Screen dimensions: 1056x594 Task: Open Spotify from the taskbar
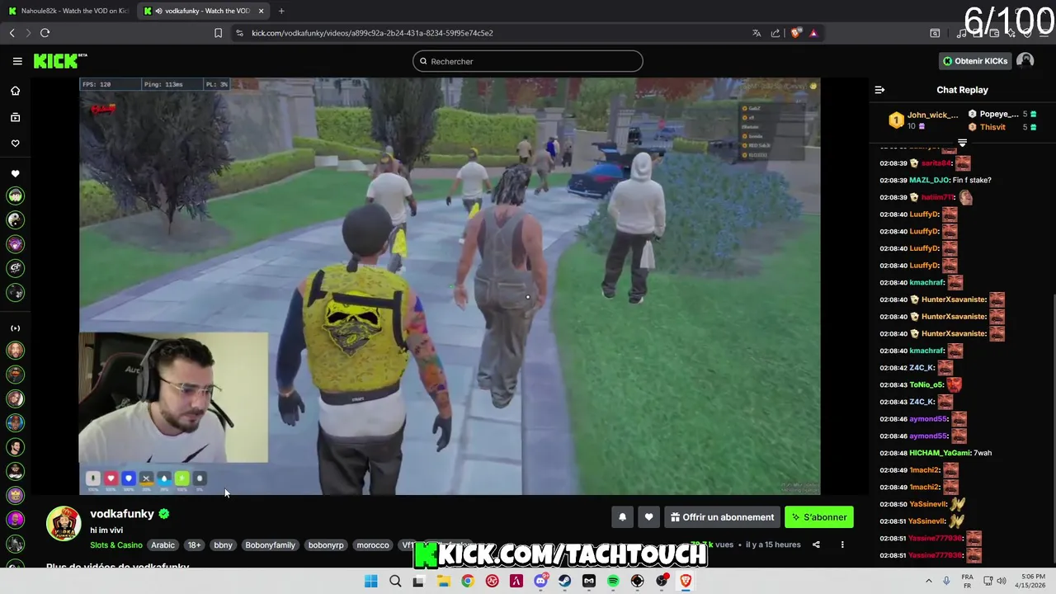613,581
